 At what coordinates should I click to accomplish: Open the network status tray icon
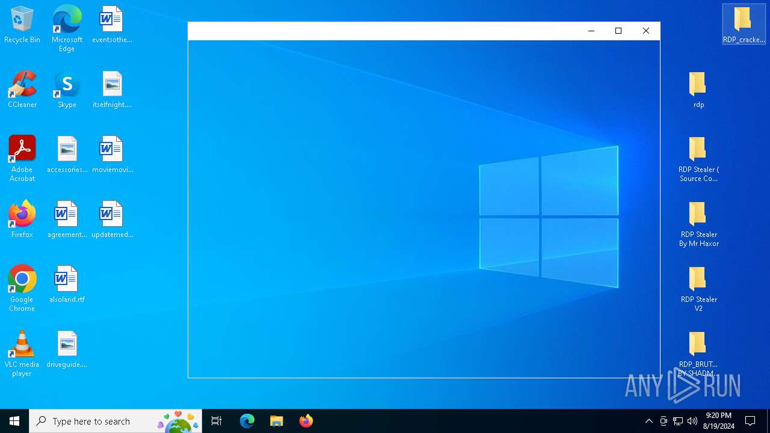678,421
